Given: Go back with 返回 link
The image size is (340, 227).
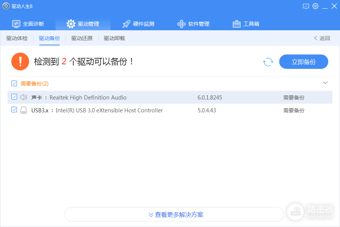Looking at the screenshot, I should coord(322,38).
